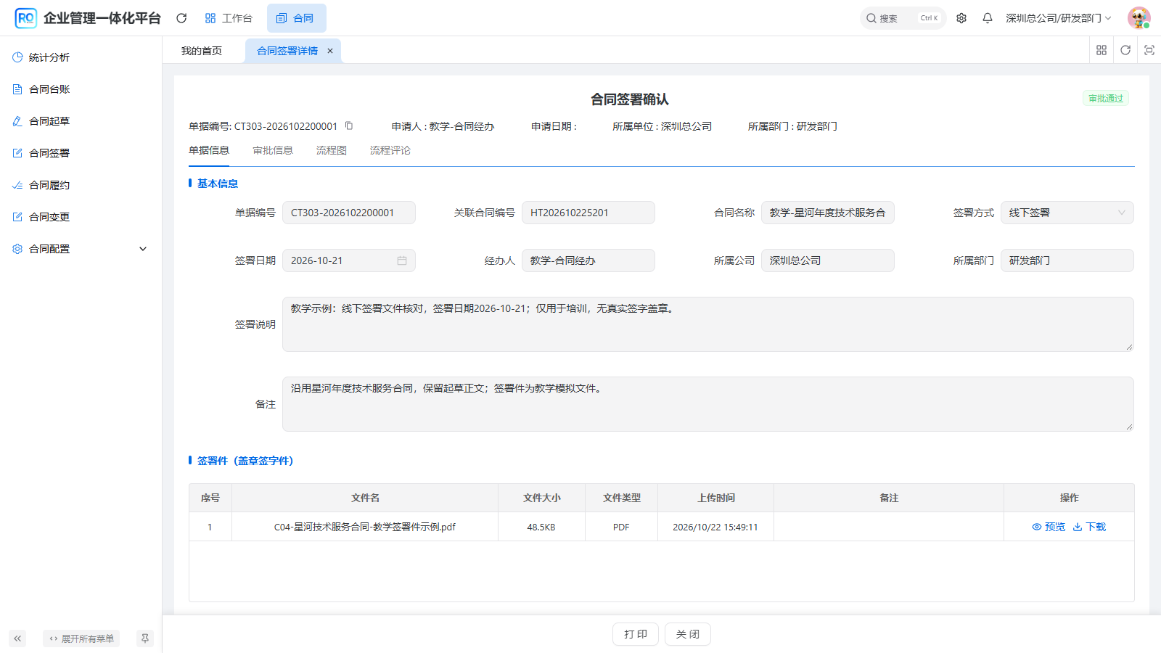The height and width of the screenshot is (653, 1161).
Task: Click the 关闭 button
Action: [688, 634]
